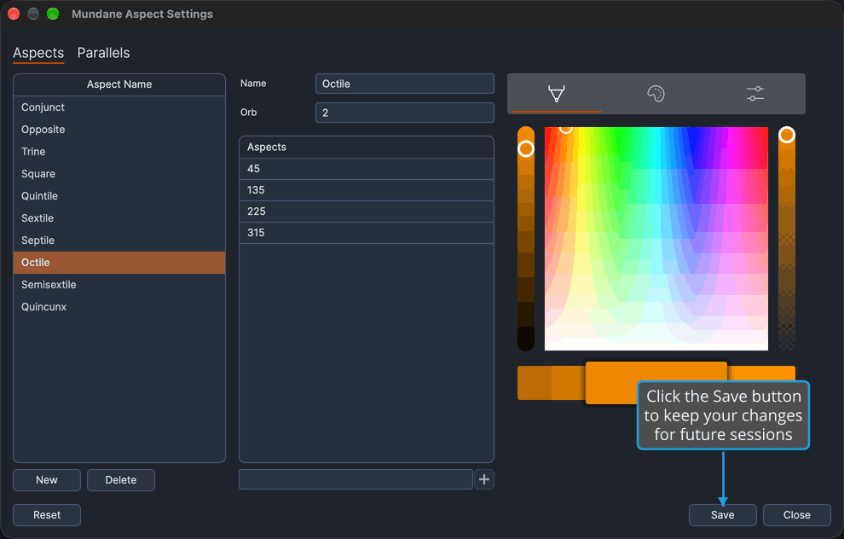The height and width of the screenshot is (539, 844).
Task: Select Square in the aspect list
Action: 119,173
